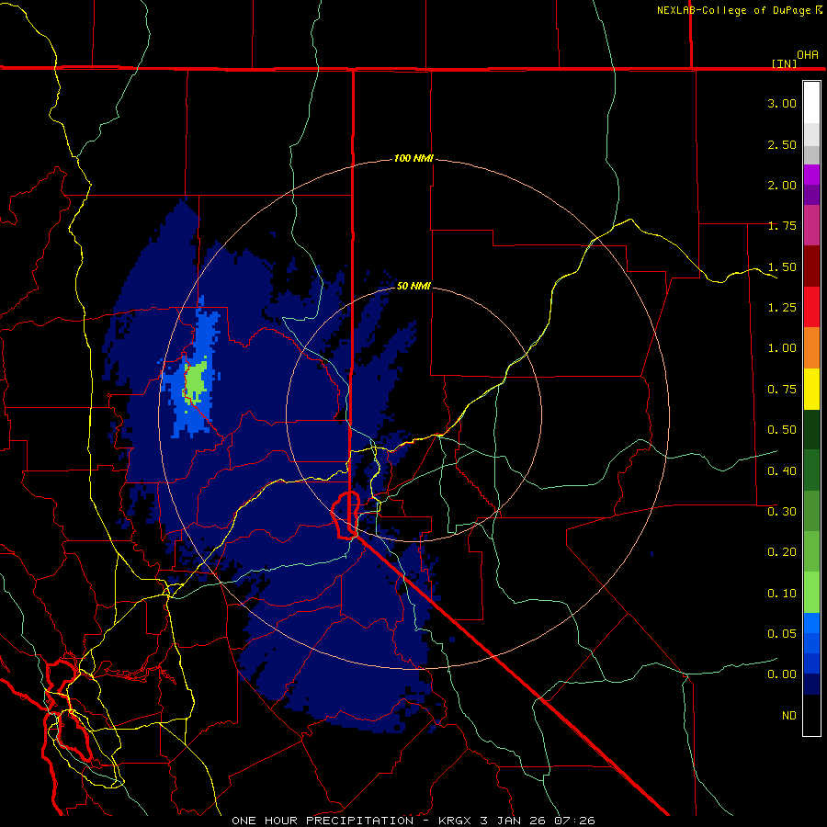Click the 0.50 legend value
827x827 pixels.
(x=782, y=430)
